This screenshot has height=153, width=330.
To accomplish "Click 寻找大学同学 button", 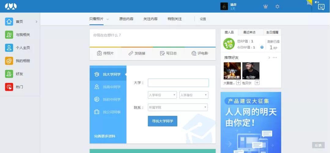I will pos(163,121).
